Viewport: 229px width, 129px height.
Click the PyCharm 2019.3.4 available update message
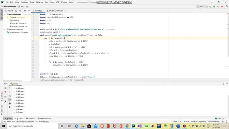26,121
